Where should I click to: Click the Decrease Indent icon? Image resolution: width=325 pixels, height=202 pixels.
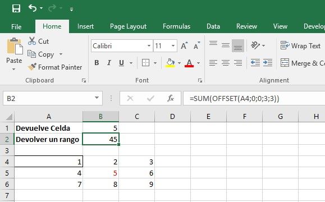point(255,63)
